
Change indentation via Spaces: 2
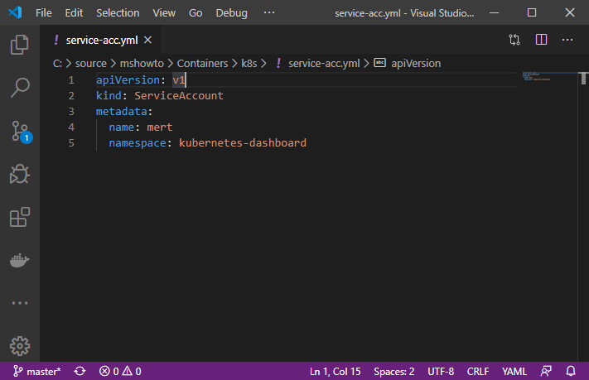[x=394, y=372]
